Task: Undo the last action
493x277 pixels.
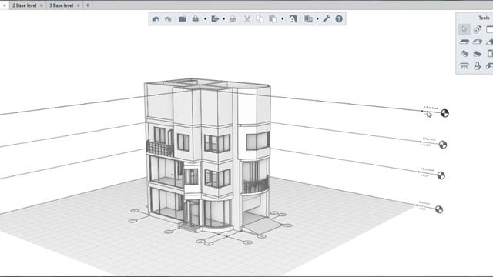Action: click(156, 18)
